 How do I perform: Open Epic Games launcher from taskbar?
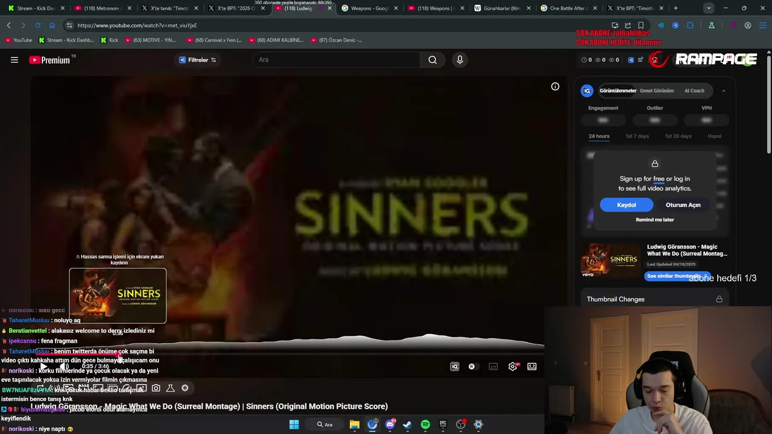click(443, 424)
